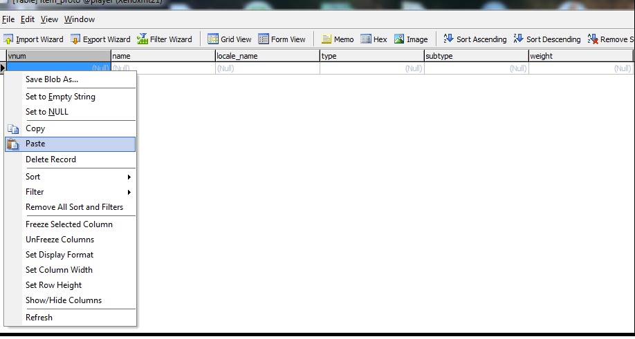
Task: Click the current row indicator arrow
Action: 3,68
